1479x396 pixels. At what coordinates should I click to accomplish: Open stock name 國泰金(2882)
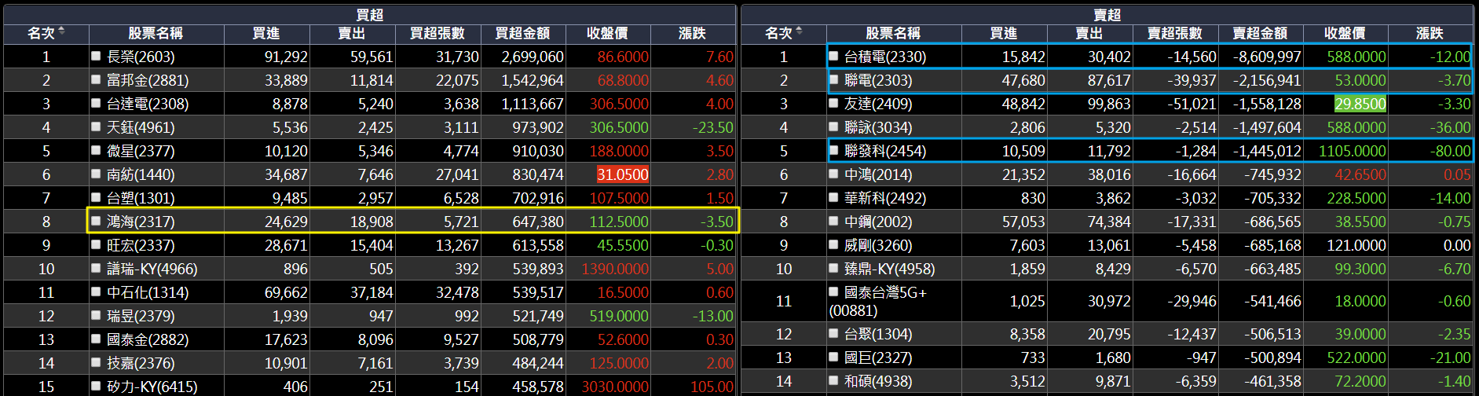coord(148,339)
